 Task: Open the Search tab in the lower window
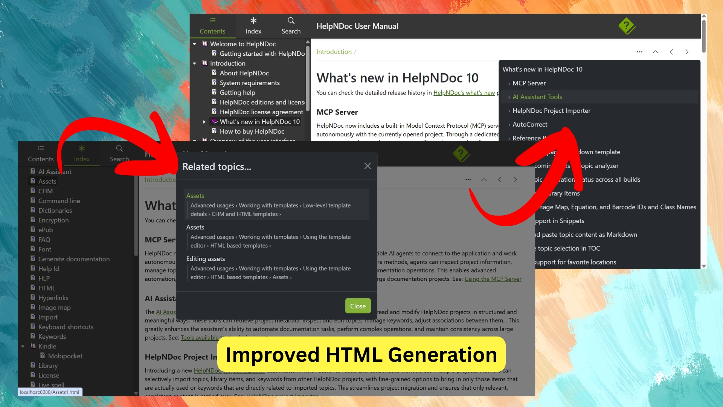(119, 154)
